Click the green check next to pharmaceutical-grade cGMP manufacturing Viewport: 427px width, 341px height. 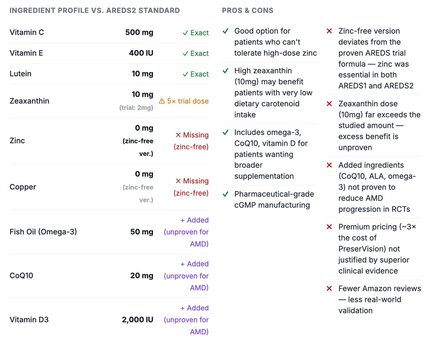click(226, 194)
